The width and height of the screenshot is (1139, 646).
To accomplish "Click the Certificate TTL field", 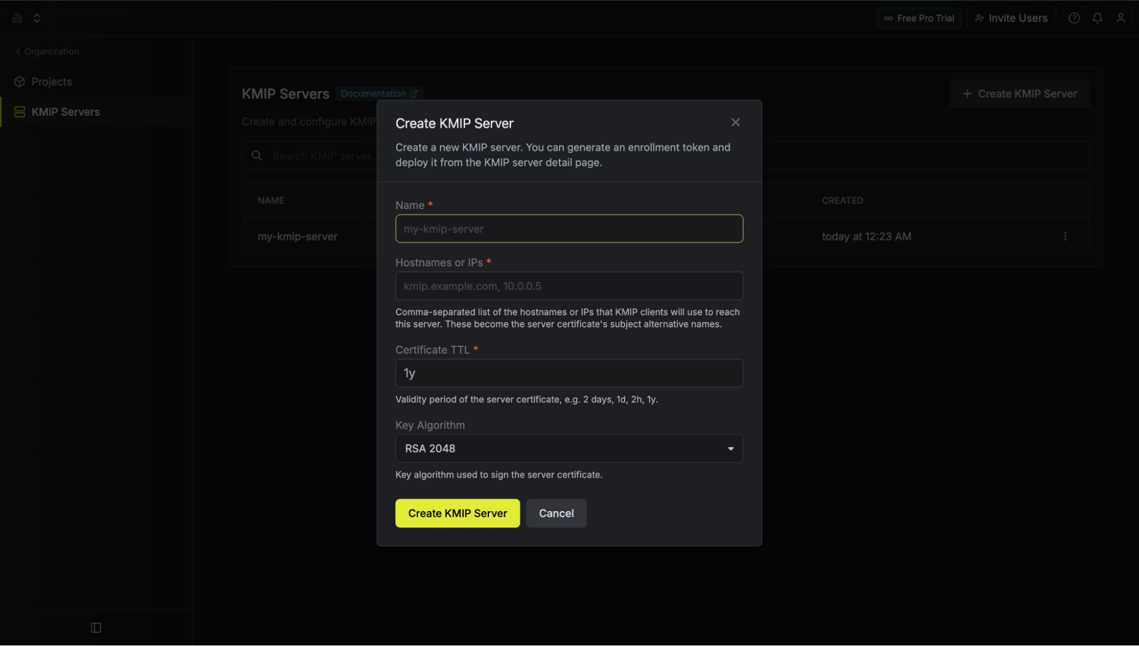I will 569,373.
